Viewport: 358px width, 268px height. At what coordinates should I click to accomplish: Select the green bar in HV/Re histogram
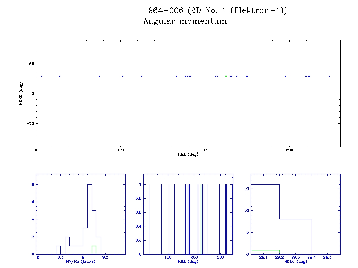click(x=94, y=250)
